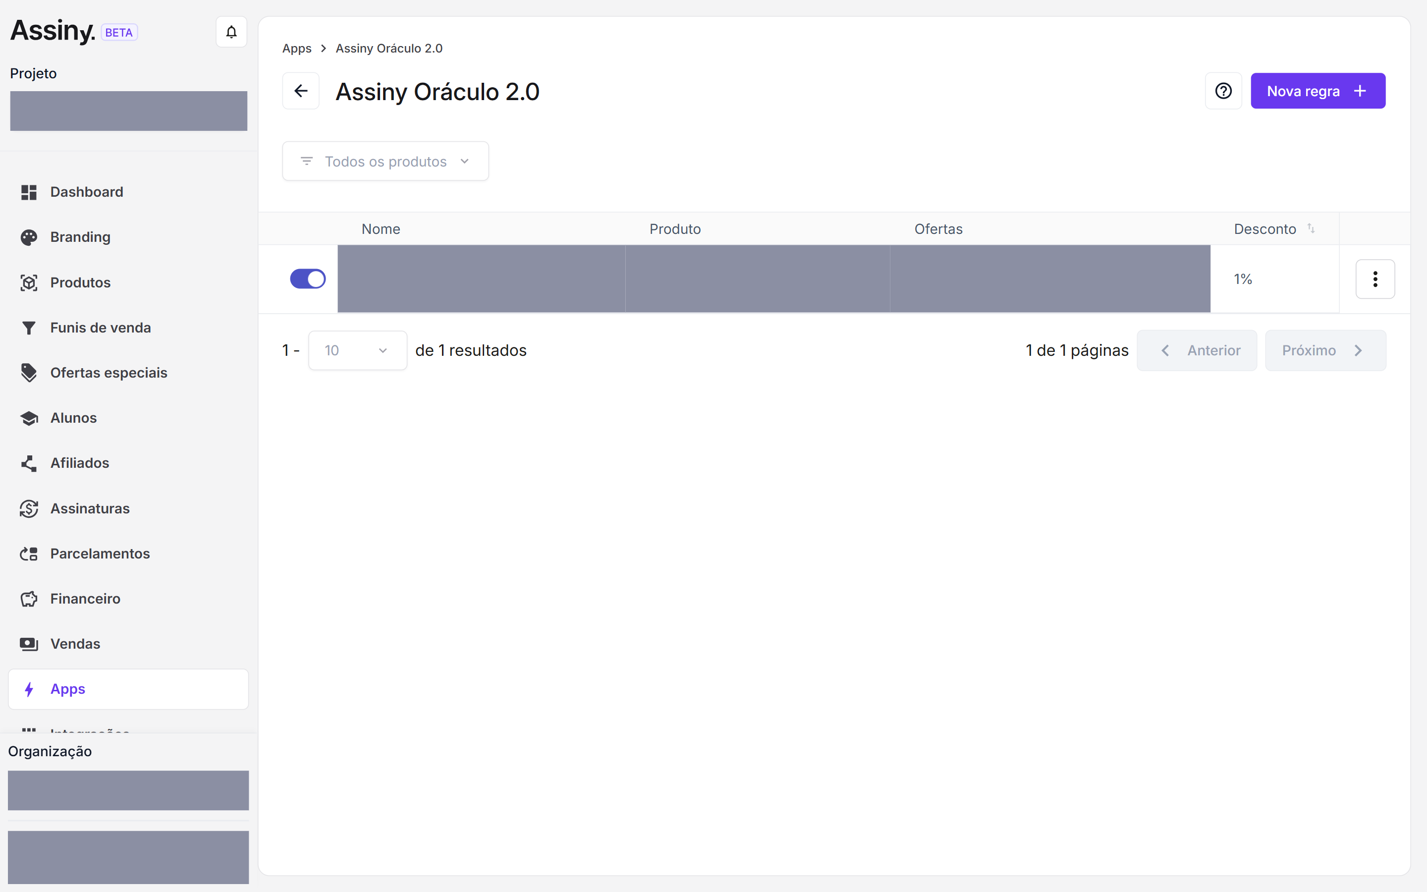1427x892 pixels.
Task: Click the Produto column header
Action: [x=675, y=229]
